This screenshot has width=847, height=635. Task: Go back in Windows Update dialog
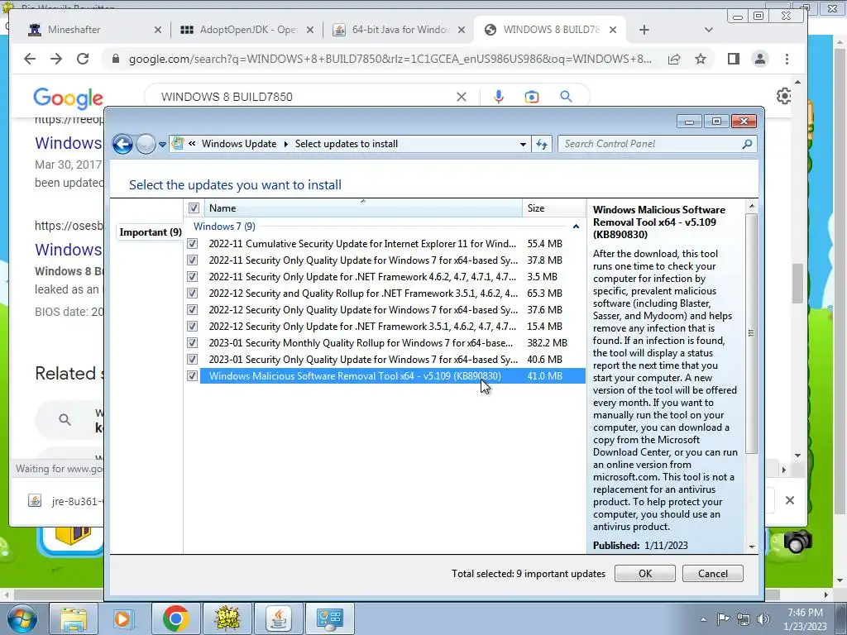pos(122,144)
